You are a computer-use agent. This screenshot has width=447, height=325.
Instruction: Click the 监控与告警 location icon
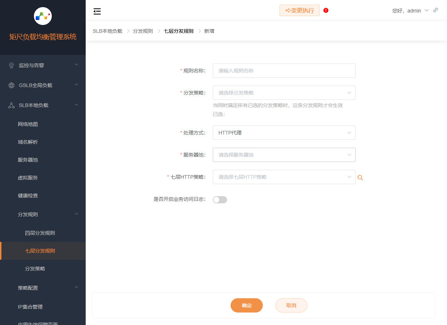point(11,65)
